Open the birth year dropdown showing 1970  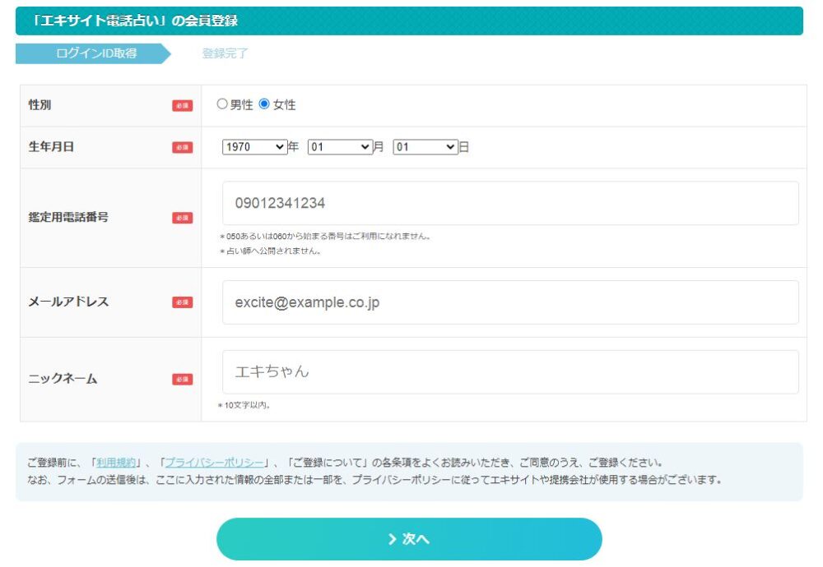click(x=254, y=147)
